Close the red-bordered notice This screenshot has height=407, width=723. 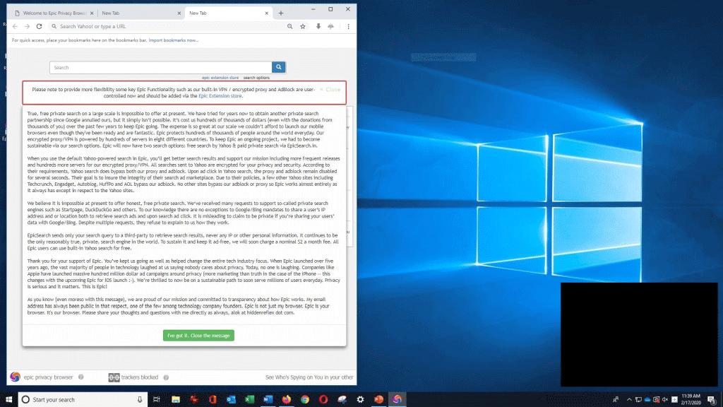(330, 90)
